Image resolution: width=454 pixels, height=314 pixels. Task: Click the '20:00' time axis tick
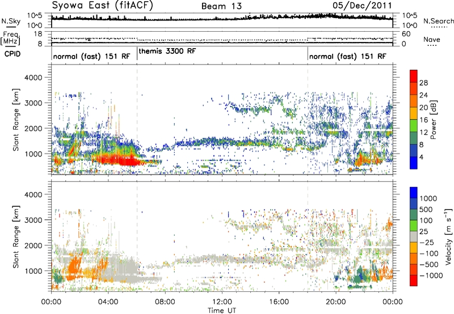coord(336,302)
